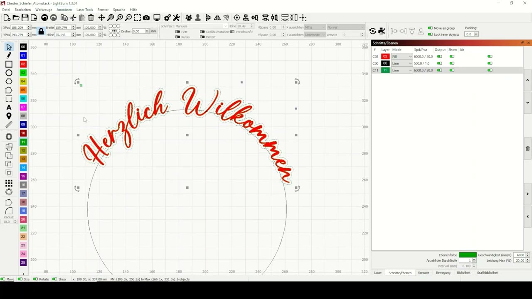Toggle Show for layer C00
Viewport: 532px width, 299px height.
pos(452,64)
